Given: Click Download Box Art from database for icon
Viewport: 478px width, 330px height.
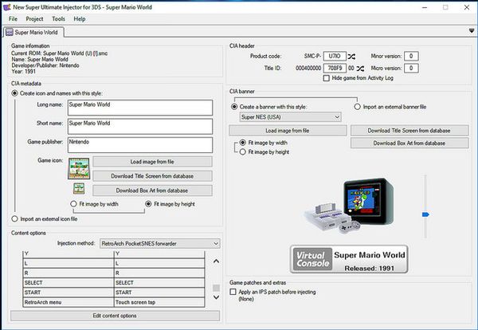Looking at the screenshot, I should point(152,191).
